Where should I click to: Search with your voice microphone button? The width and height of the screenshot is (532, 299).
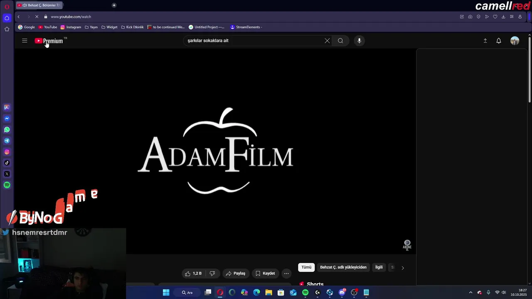359,41
